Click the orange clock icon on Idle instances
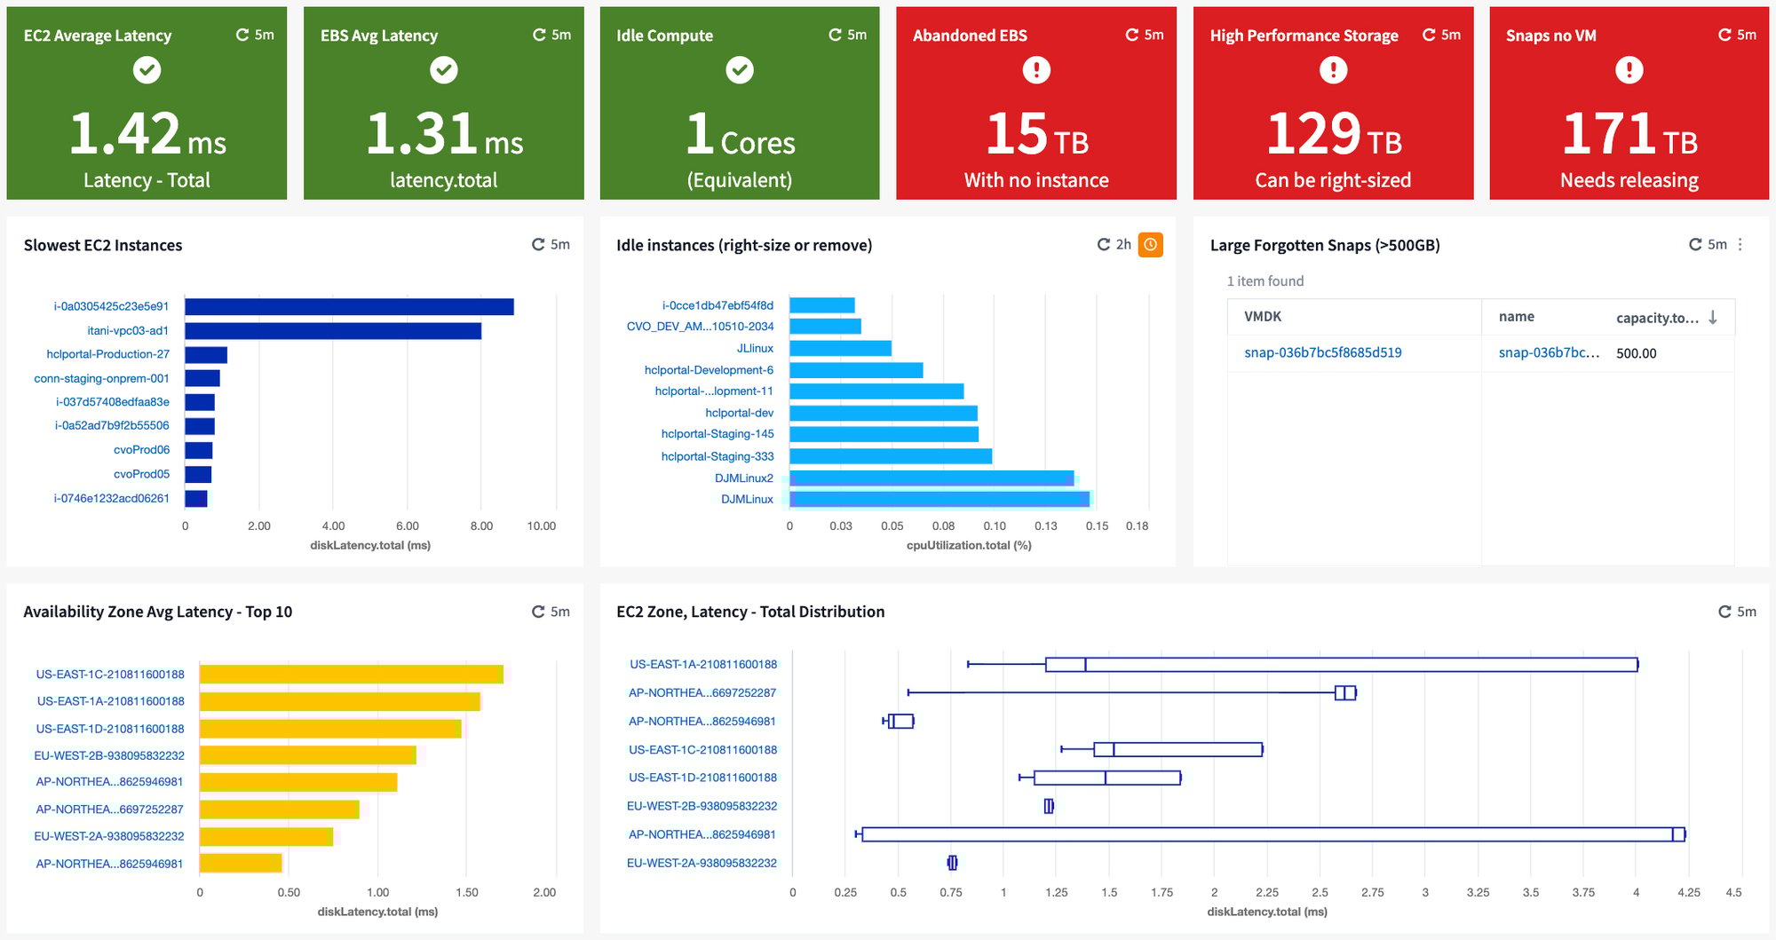This screenshot has height=940, width=1776. [1151, 244]
